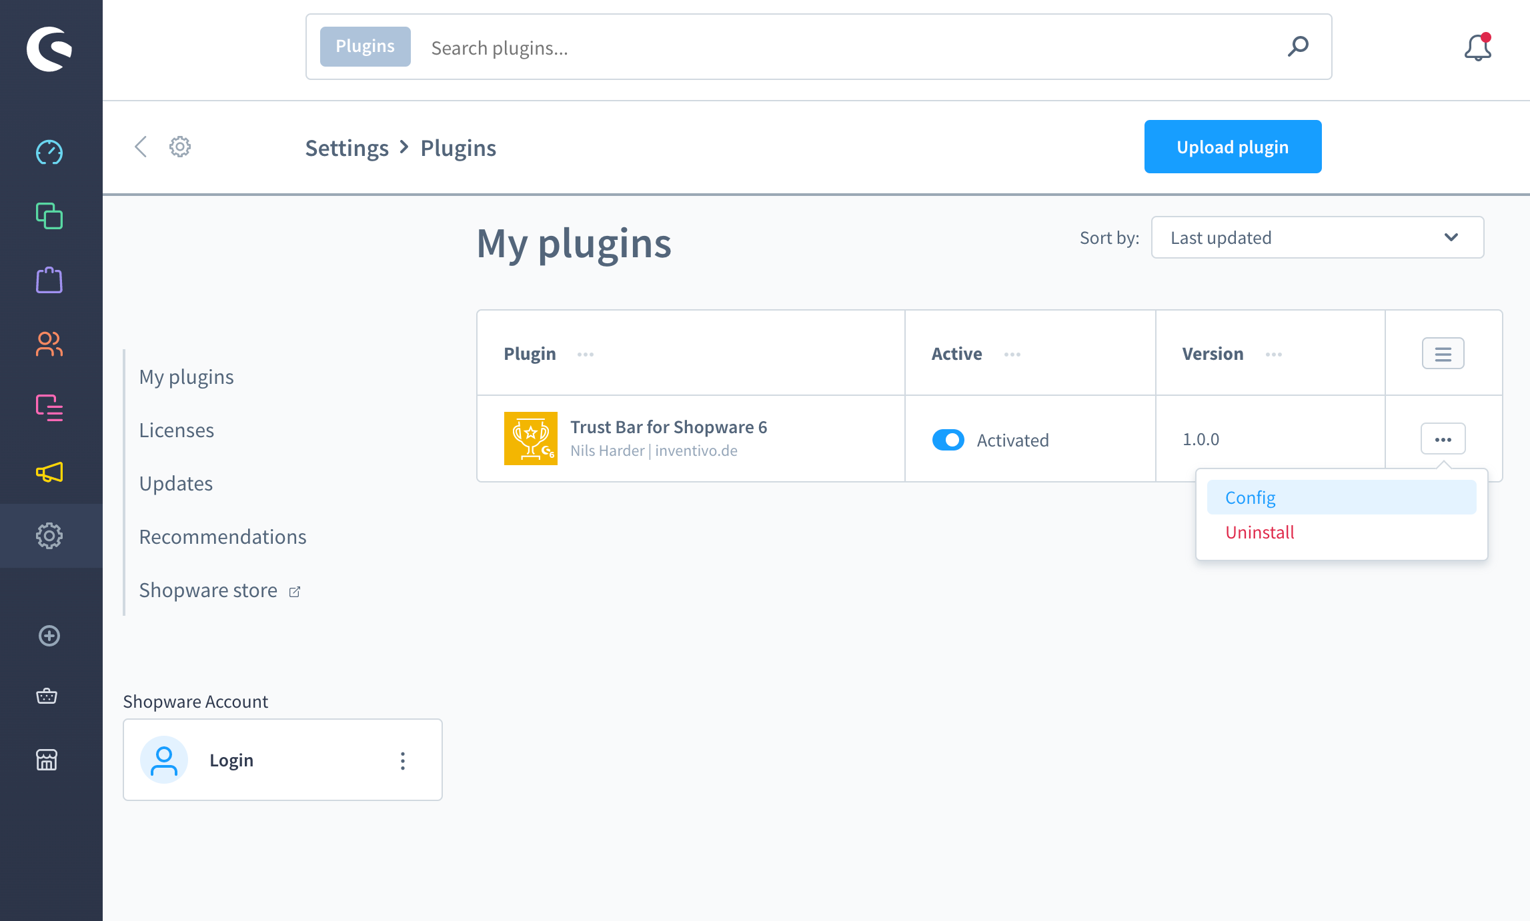Click the dashboard overview icon
The image size is (1530, 921).
(x=50, y=152)
